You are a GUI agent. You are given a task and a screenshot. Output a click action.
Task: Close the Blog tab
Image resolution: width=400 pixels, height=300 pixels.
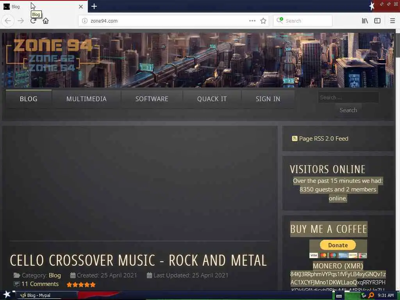[x=80, y=7]
